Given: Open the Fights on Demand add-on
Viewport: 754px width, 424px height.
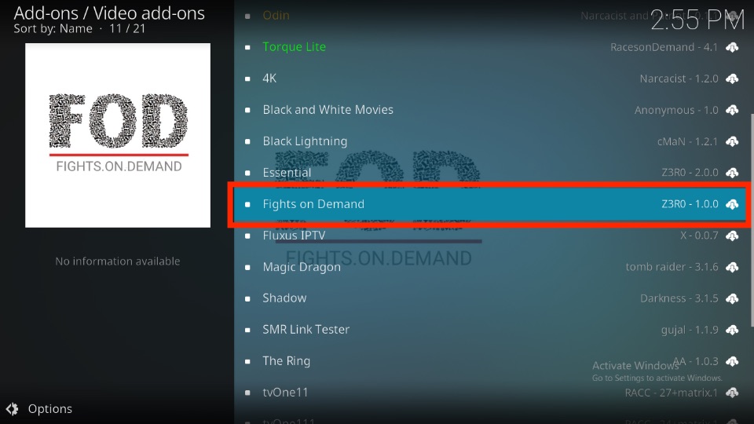Looking at the screenshot, I should [490, 204].
